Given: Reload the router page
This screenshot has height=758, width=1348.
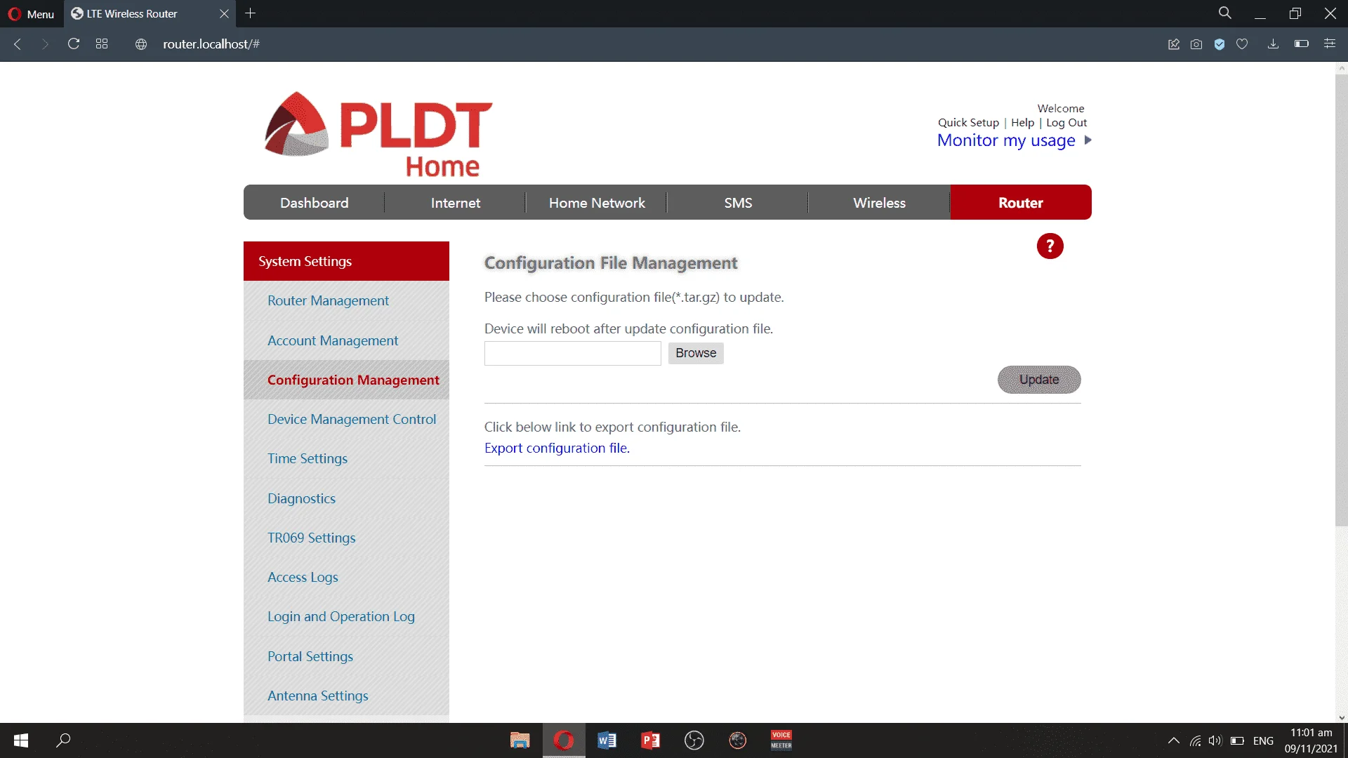Looking at the screenshot, I should coord(74,44).
